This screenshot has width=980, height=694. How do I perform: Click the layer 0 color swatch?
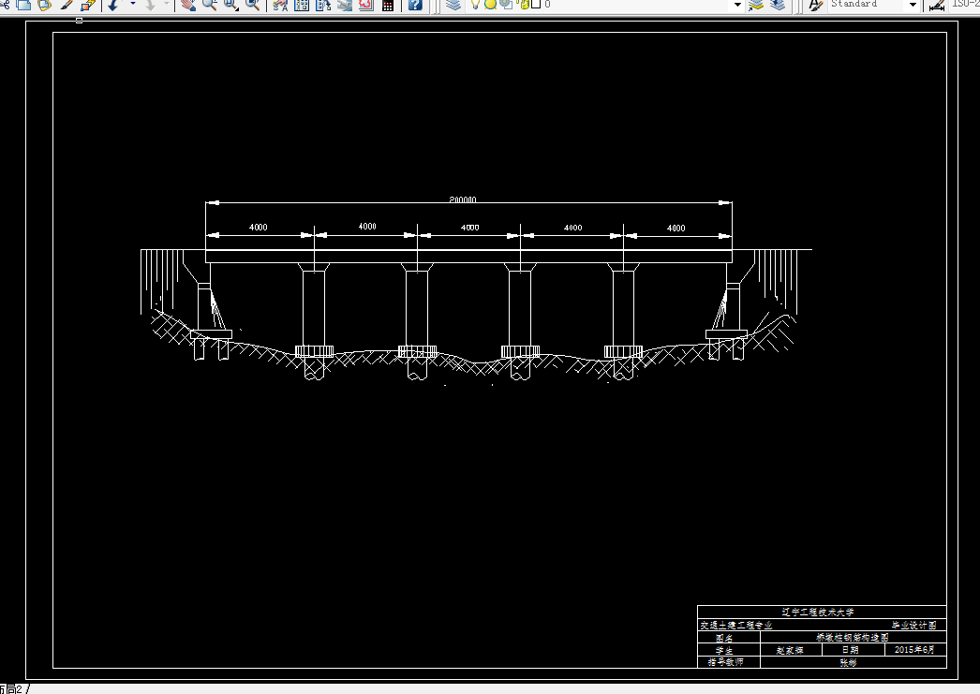coord(536,5)
